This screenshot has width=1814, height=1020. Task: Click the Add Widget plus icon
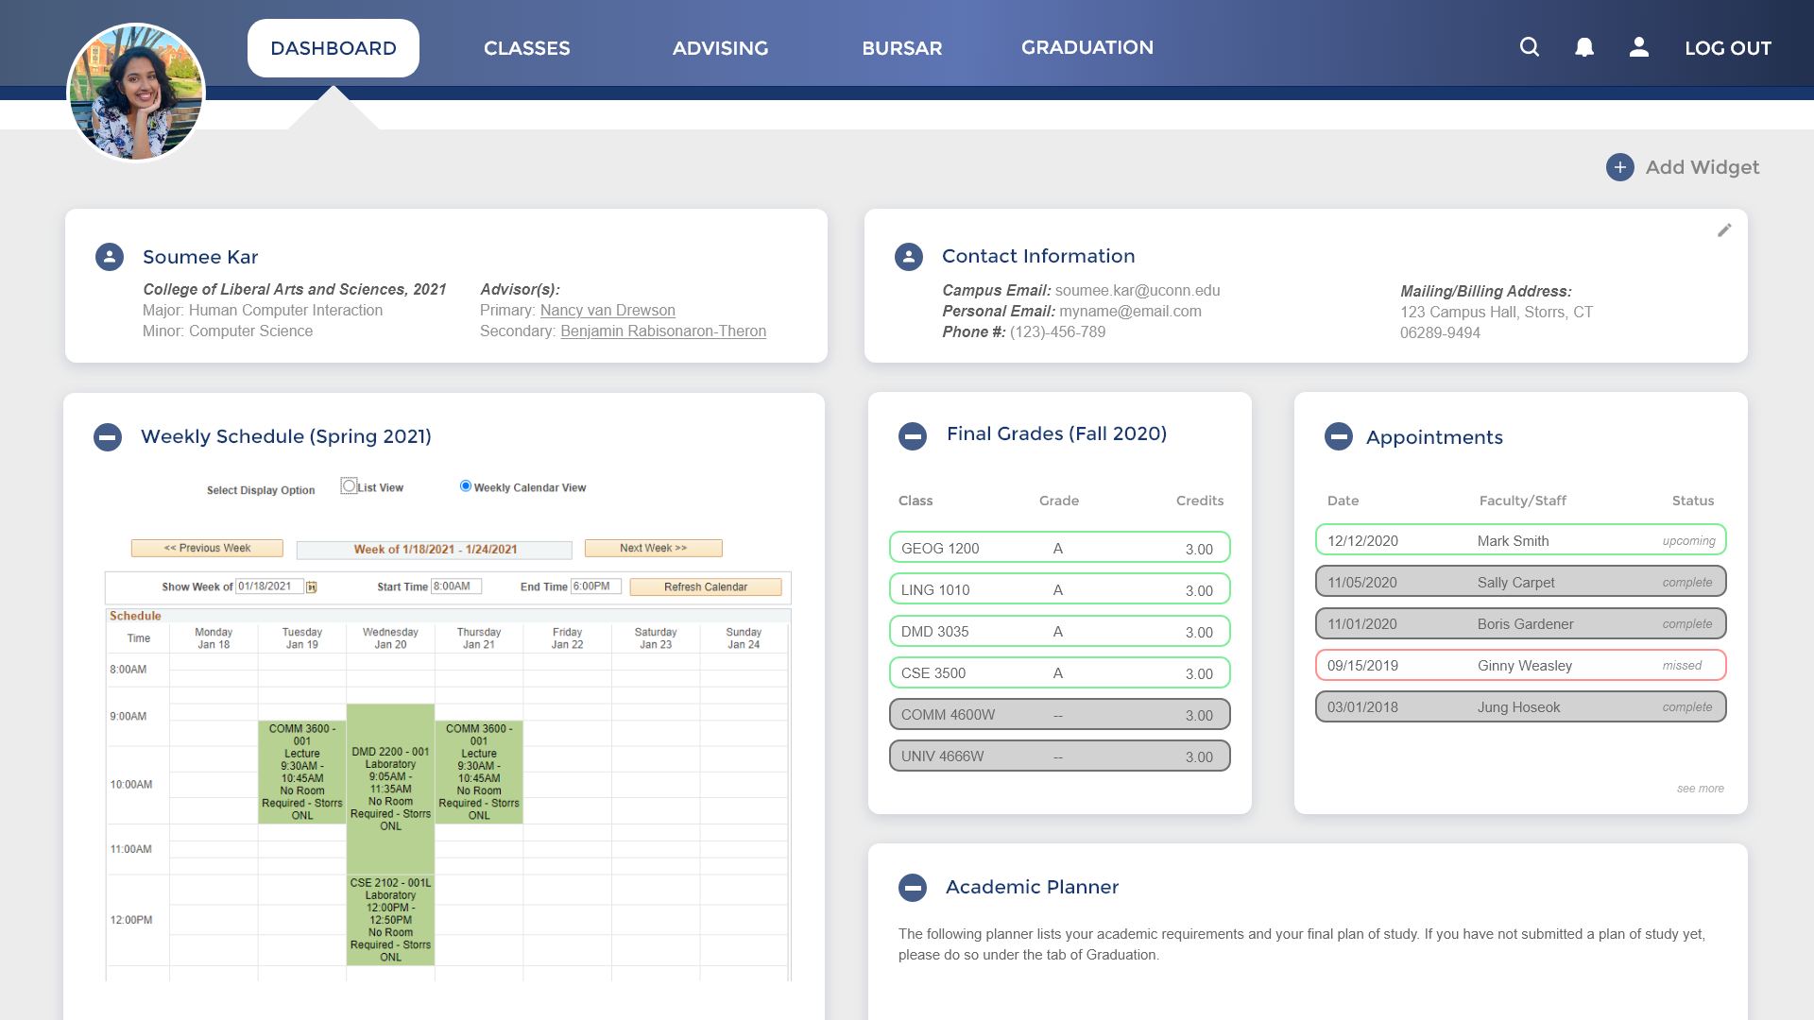[1620, 167]
